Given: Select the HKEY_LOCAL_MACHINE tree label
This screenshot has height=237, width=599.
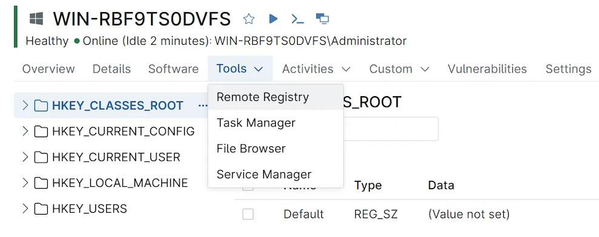Looking at the screenshot, I should coord(120,183).
